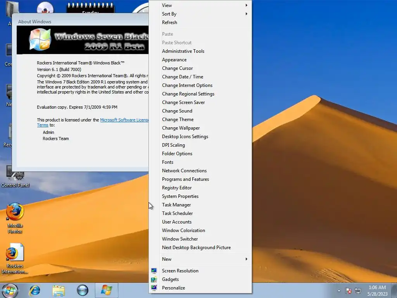Expand the New submenu
This screenshot has width=397, height=298.
200,259
